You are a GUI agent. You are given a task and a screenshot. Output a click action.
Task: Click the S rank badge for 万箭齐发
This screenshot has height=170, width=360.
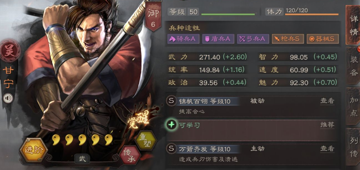click(171, 149)
